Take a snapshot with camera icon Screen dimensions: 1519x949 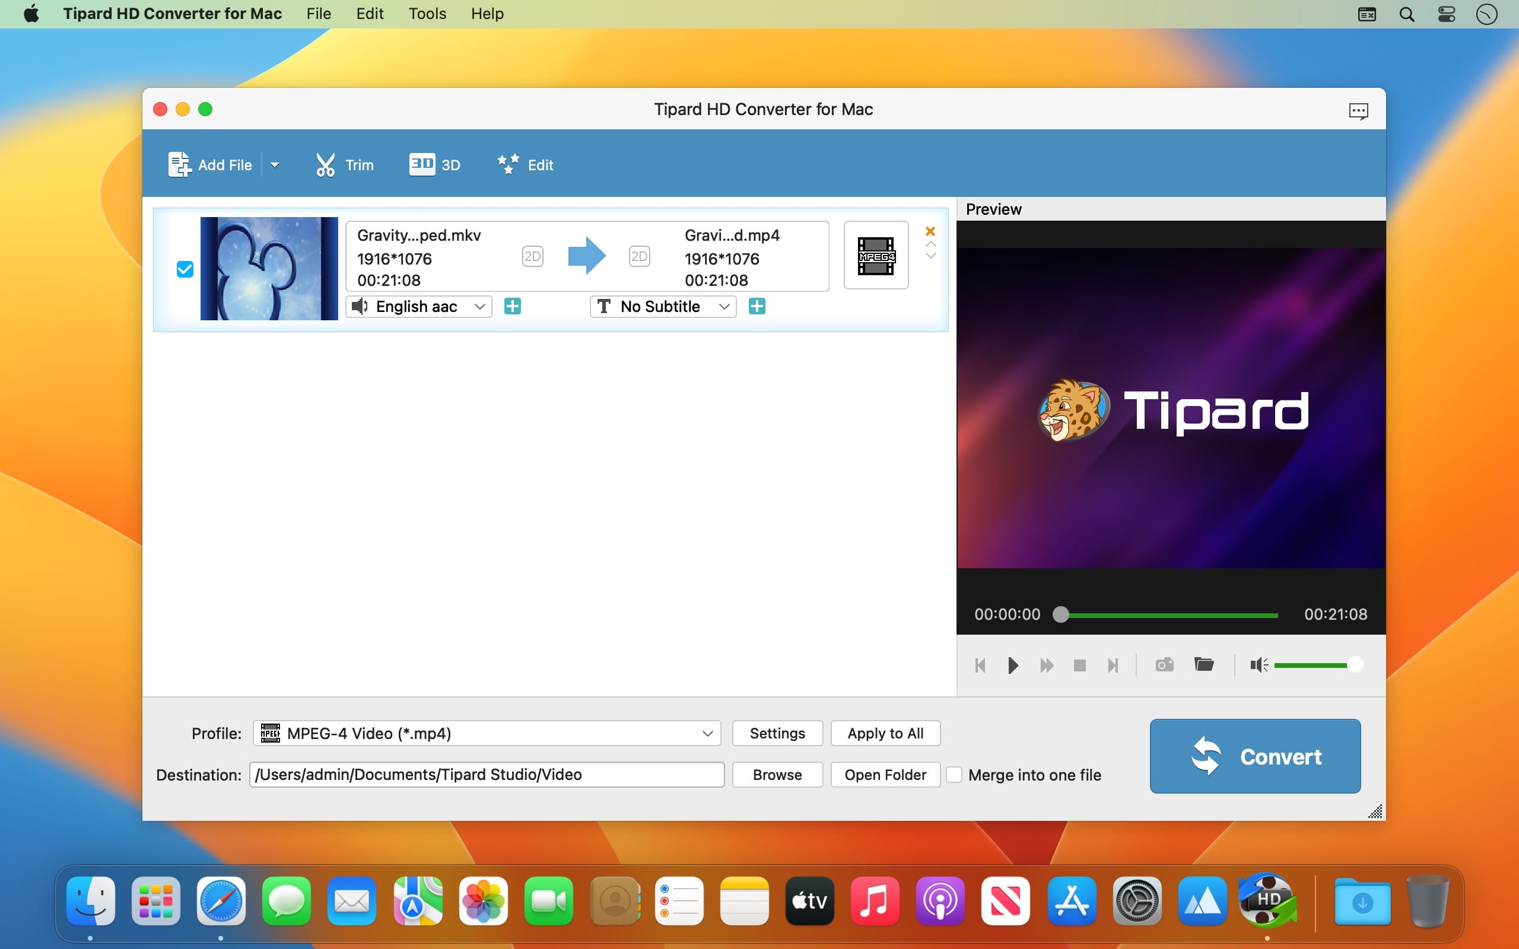point(1164,665)
